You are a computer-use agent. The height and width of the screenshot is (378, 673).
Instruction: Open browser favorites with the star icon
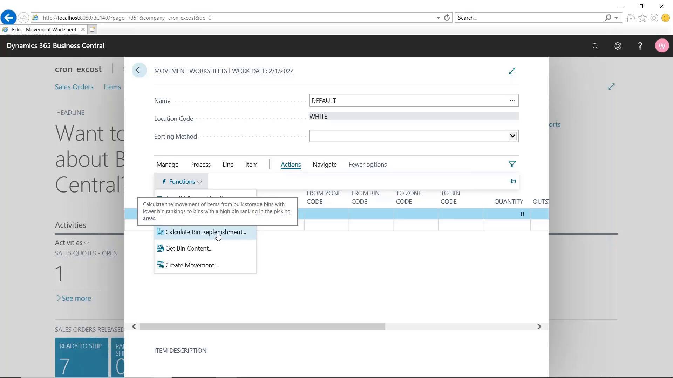point(642,17)
